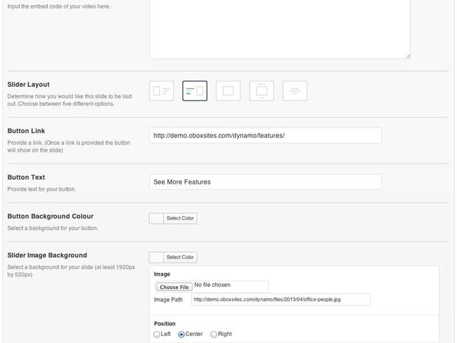Viewport: 457px width, 343px height.
Task: Select the Center position radio button
Action: pyautogui.click(x=181, y=334)
